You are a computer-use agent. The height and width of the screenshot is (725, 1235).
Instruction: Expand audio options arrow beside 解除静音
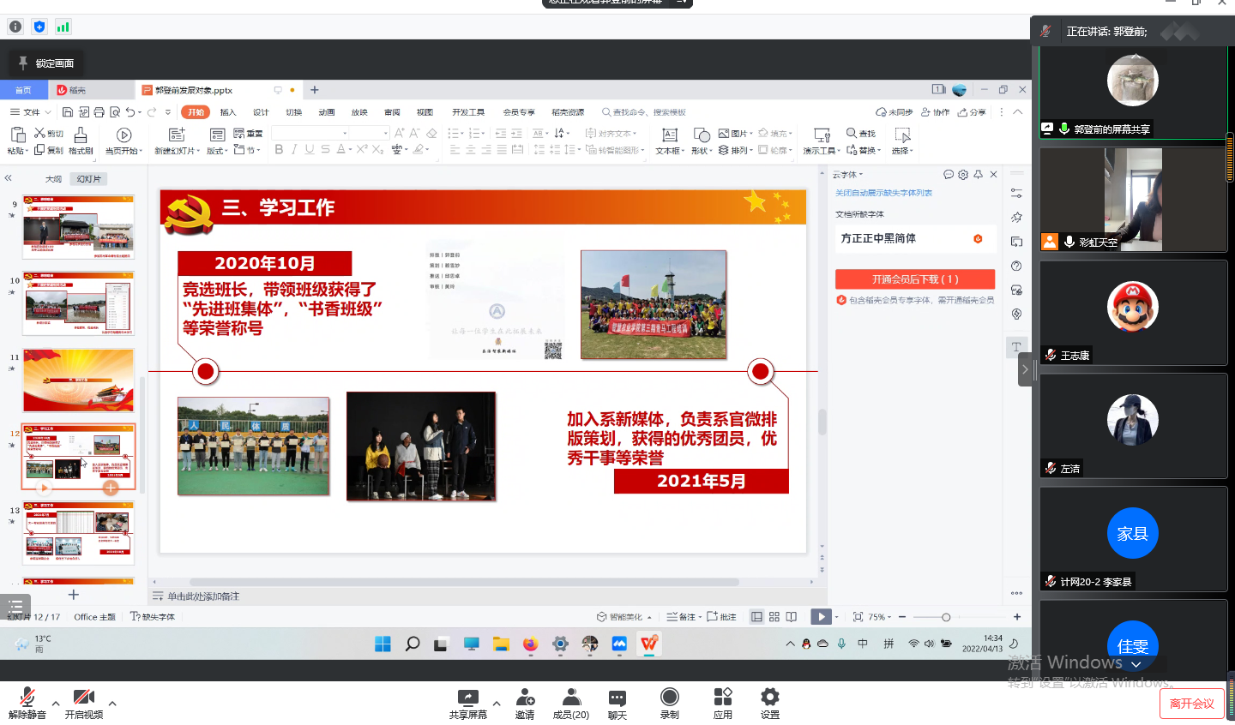[56, 704]
